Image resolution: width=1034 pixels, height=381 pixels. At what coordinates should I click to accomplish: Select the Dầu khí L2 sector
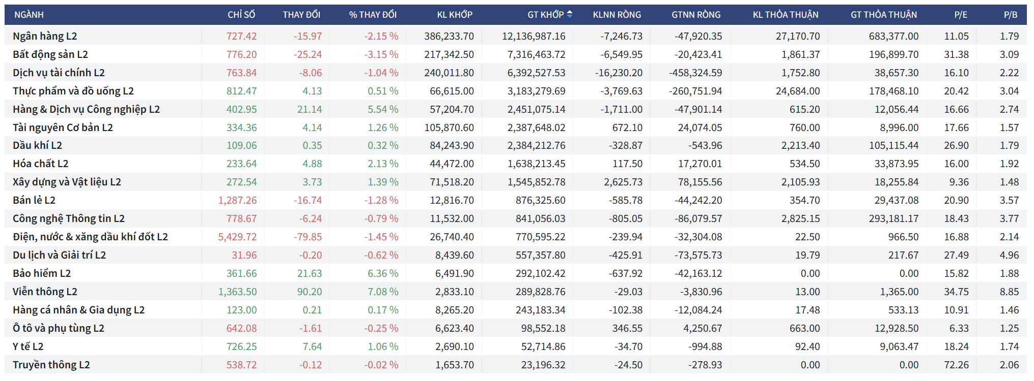point(37,145)
